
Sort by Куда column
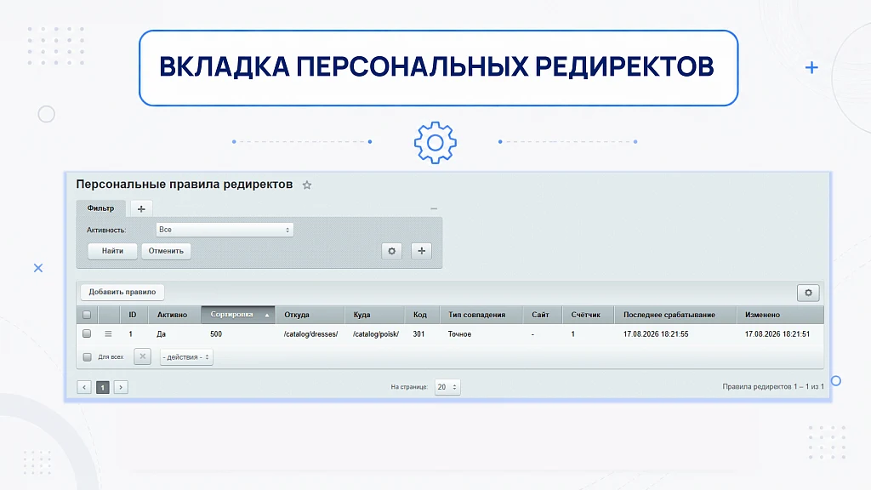tap(374, 315)
